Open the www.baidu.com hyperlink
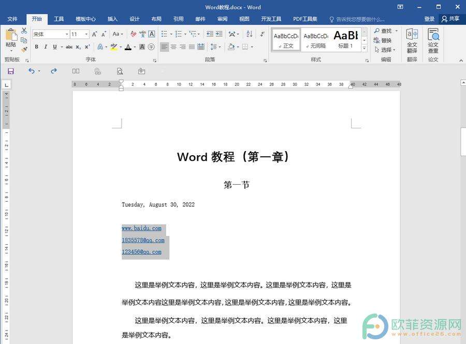 tap(141, 228)
